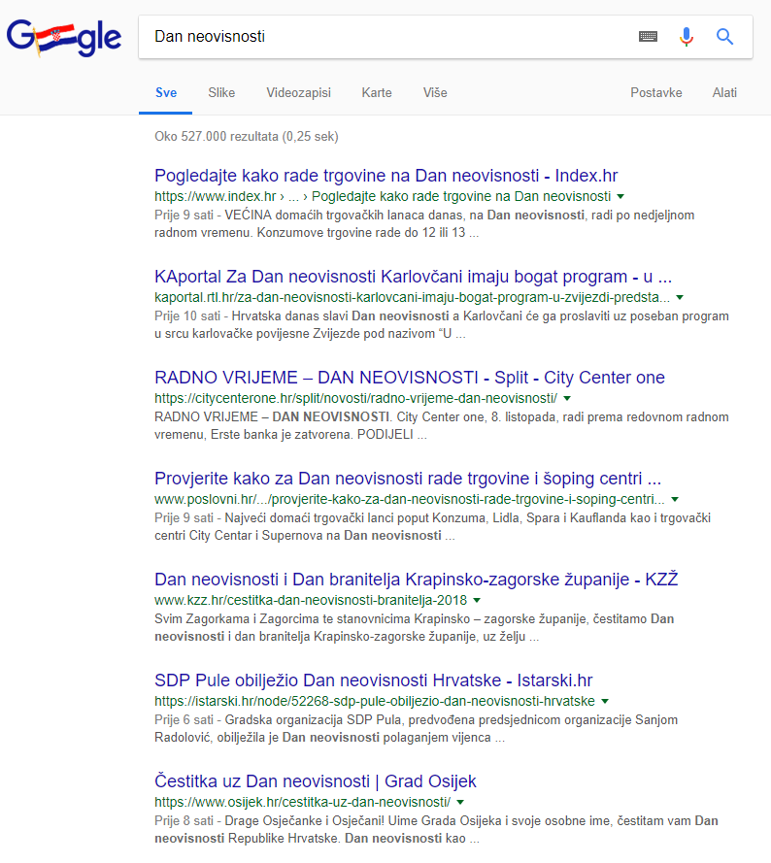Click snippet starting 'Prije 9 sati - VEĆINA'
Screen dimensions: 771x863
pos(424,224)
